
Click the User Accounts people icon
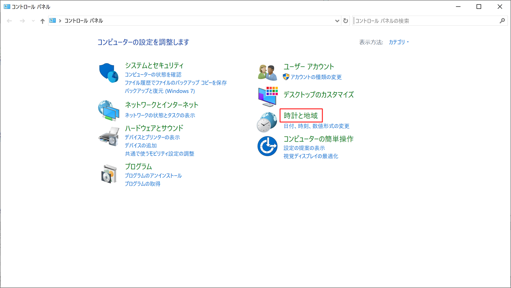click(x=267, y=72)
